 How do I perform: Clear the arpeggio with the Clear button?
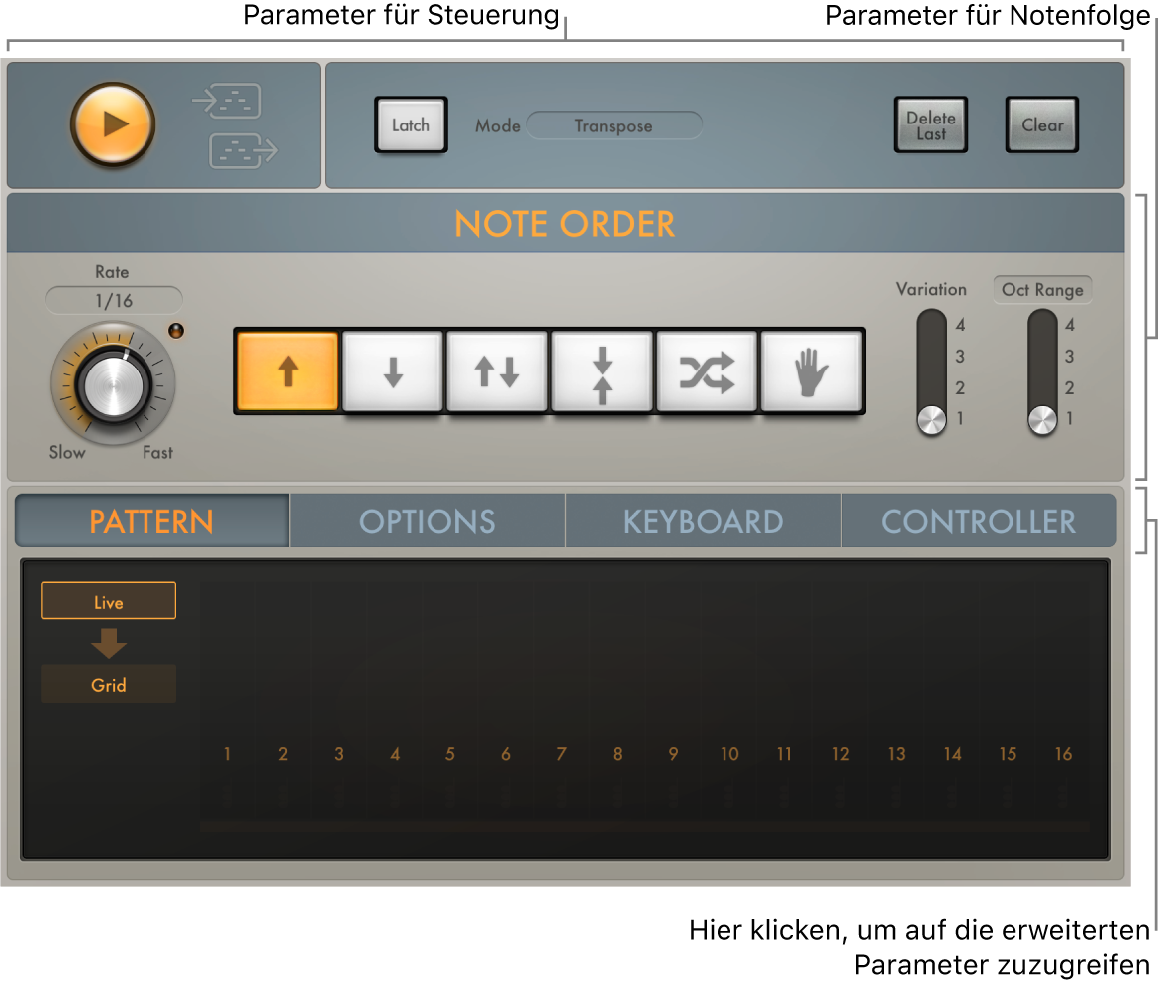point(1041,124)
